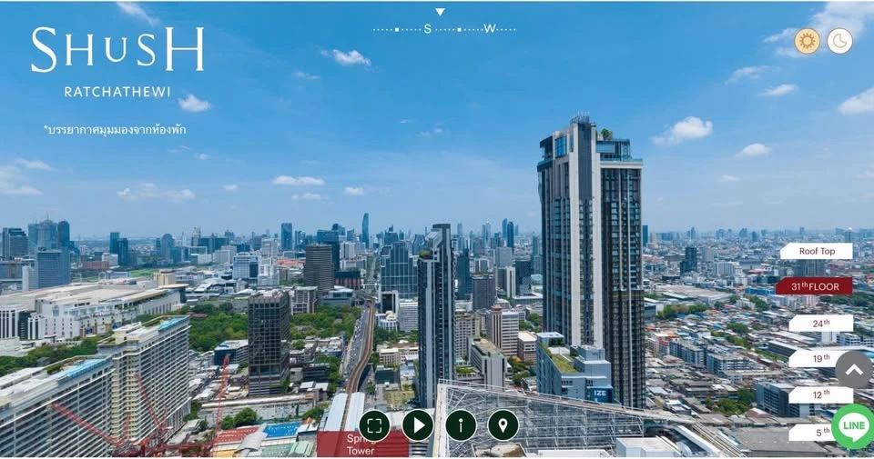874x459 pixels.
Task: Click the SHUSH Ratchathewi logo
Action: click(117, 63)
